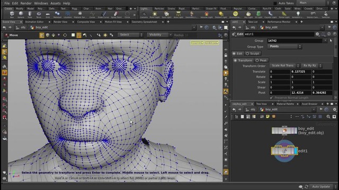The width and height of the screenshot is (339, 190).
Task: Select the Torus shelf tool
Action: tap(39, 15)
